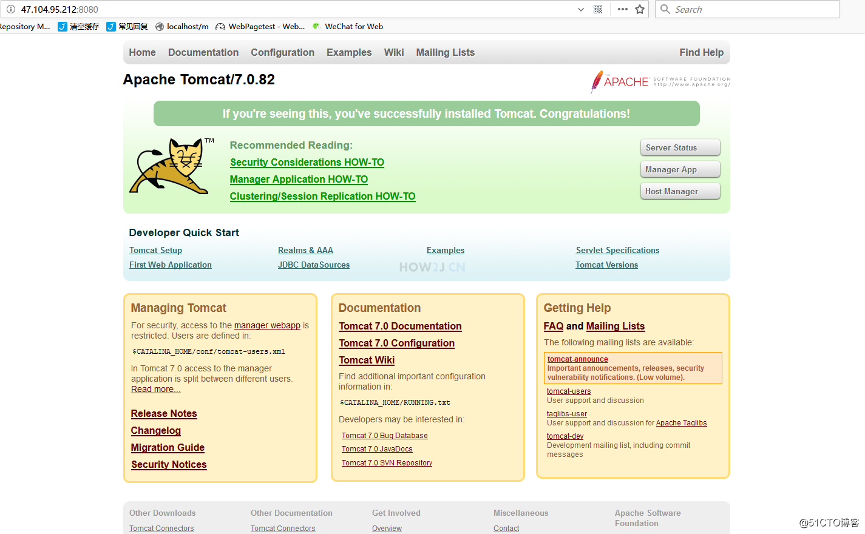Open the Security Notices link

pyautogui.click(x=169, y=464)
